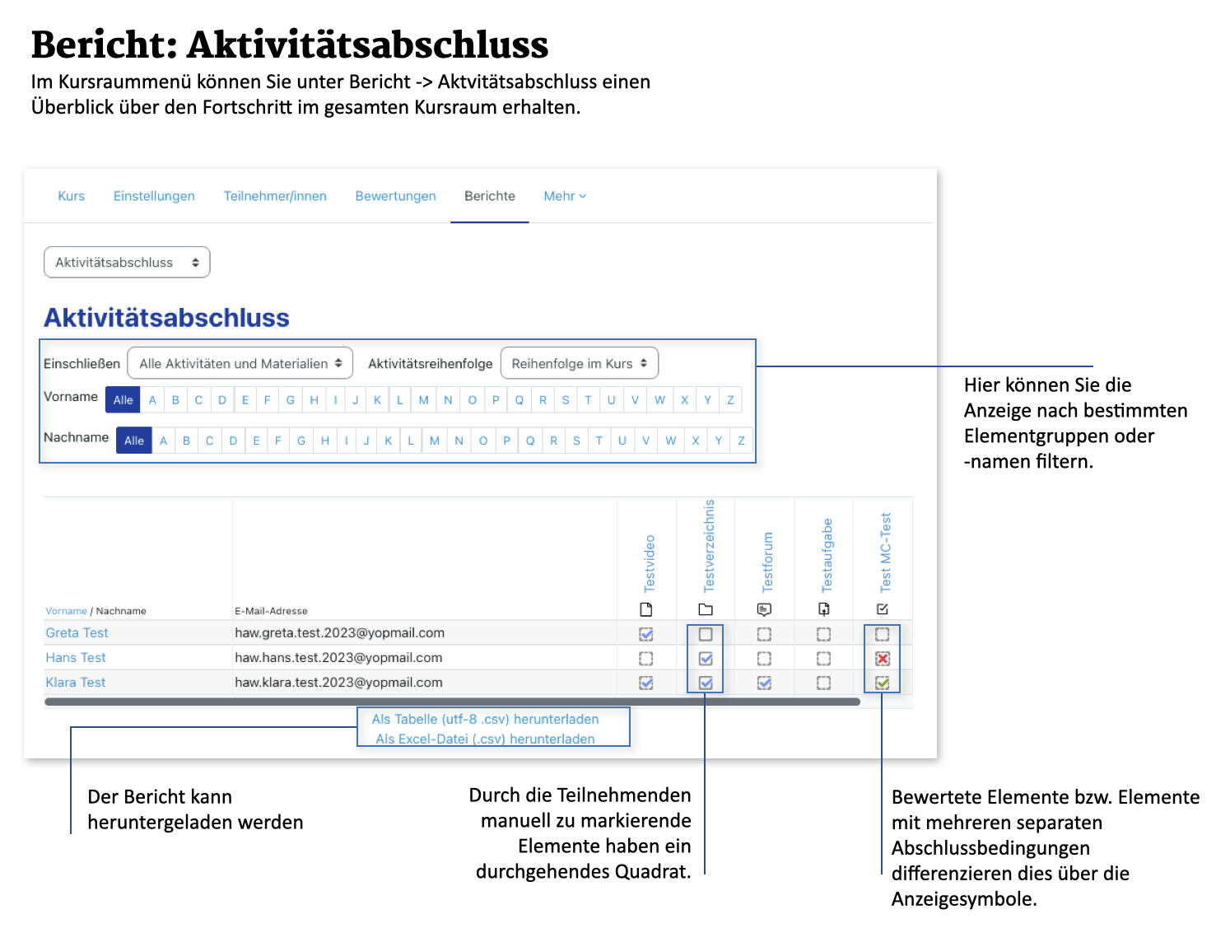
Task: Click the horizontal scrollbar below the table
Action: tap(452, 702)
